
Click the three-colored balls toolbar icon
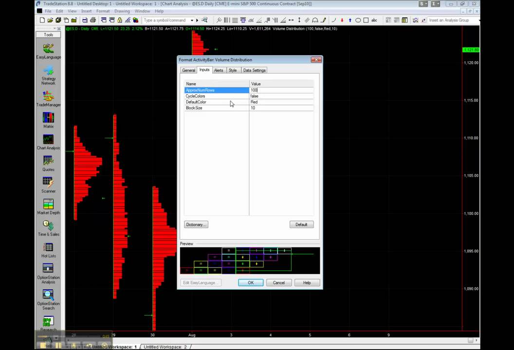[136, 20]
